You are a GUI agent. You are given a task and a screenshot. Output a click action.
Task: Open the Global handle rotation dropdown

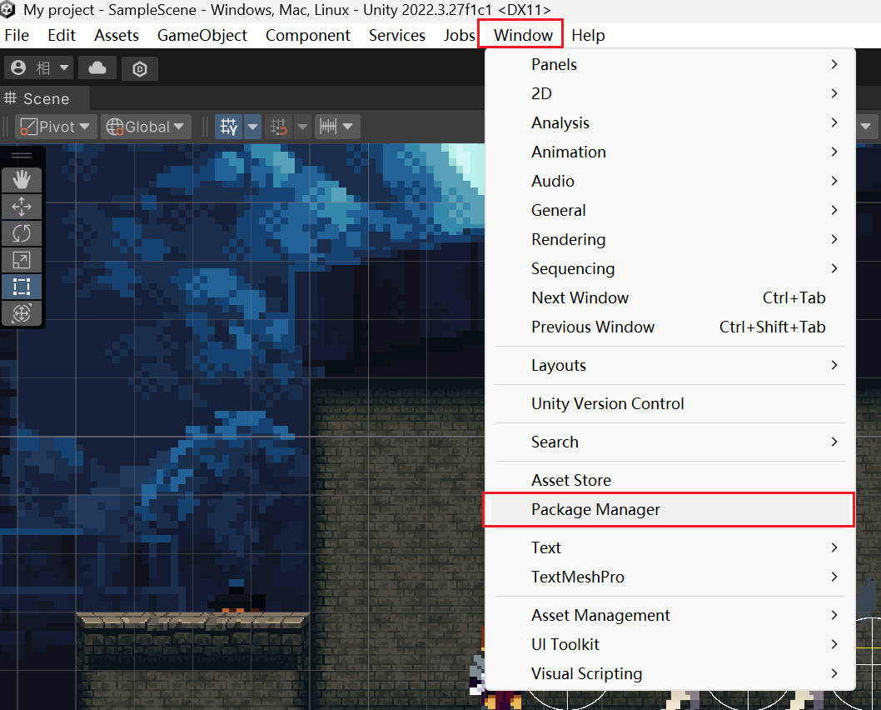tap(146, 127)
